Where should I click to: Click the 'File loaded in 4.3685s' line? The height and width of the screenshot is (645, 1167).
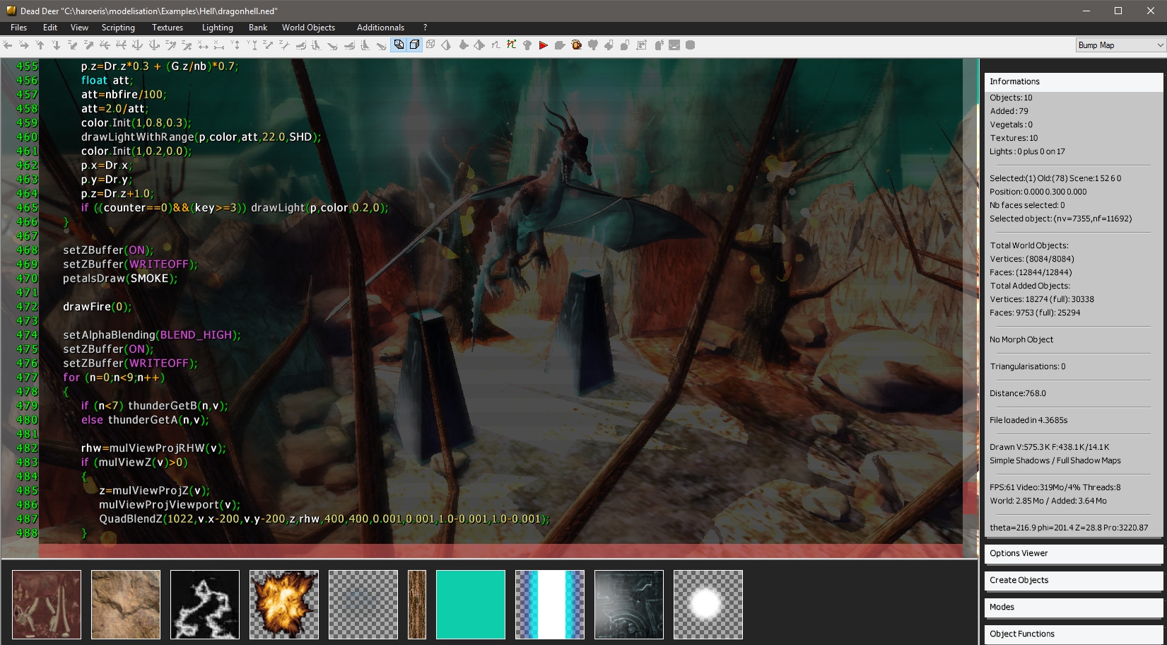(x=1028, y=420)
